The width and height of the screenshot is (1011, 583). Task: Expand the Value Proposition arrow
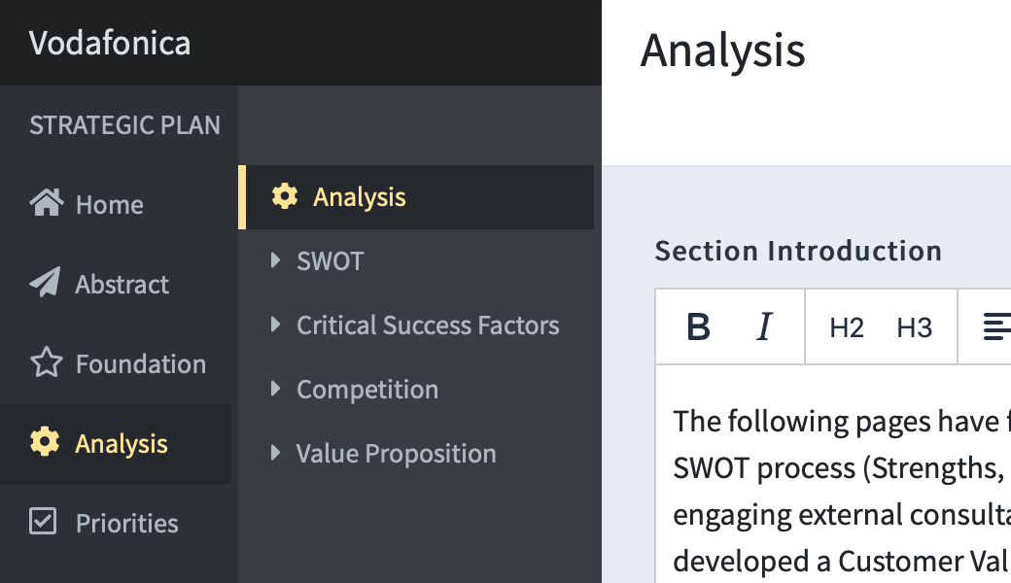pos(275,453)
